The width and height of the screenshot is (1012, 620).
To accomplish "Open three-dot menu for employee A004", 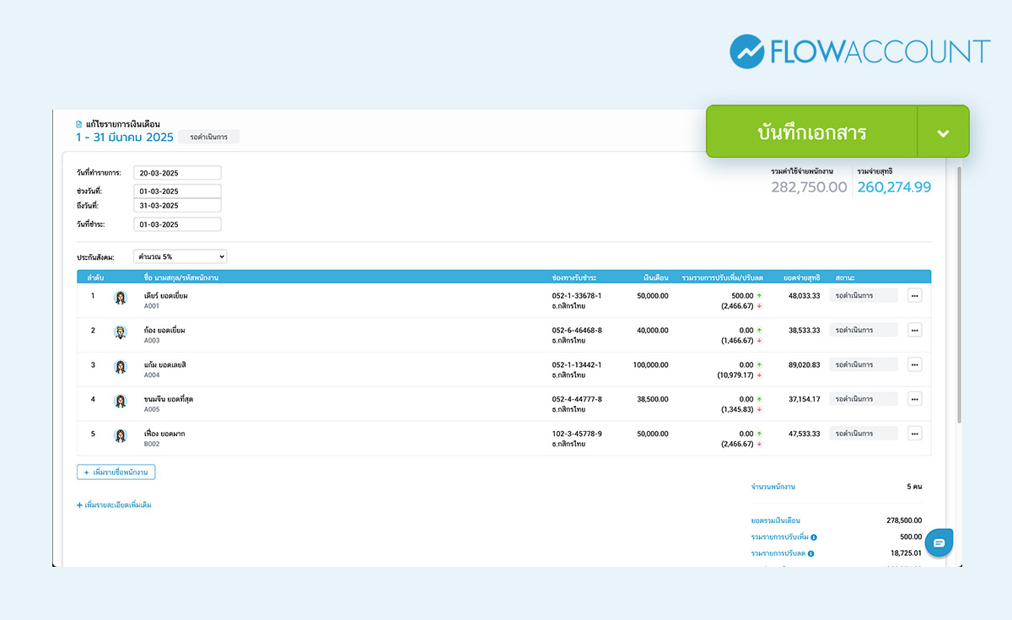I will 914,364.
